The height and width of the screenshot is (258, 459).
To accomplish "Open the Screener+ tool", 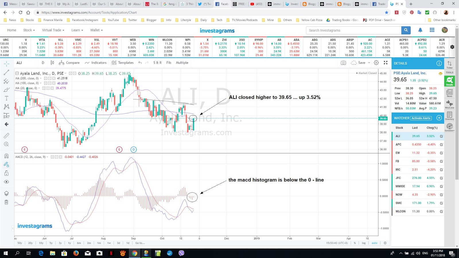I will click(x=450, y=127).
